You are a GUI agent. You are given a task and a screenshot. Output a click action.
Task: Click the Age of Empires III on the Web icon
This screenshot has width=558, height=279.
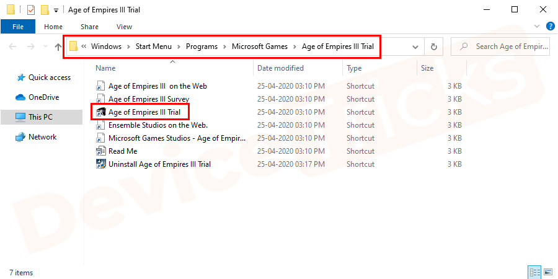[100, 86]
